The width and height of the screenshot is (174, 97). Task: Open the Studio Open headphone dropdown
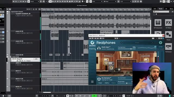(x=106, y=47)
